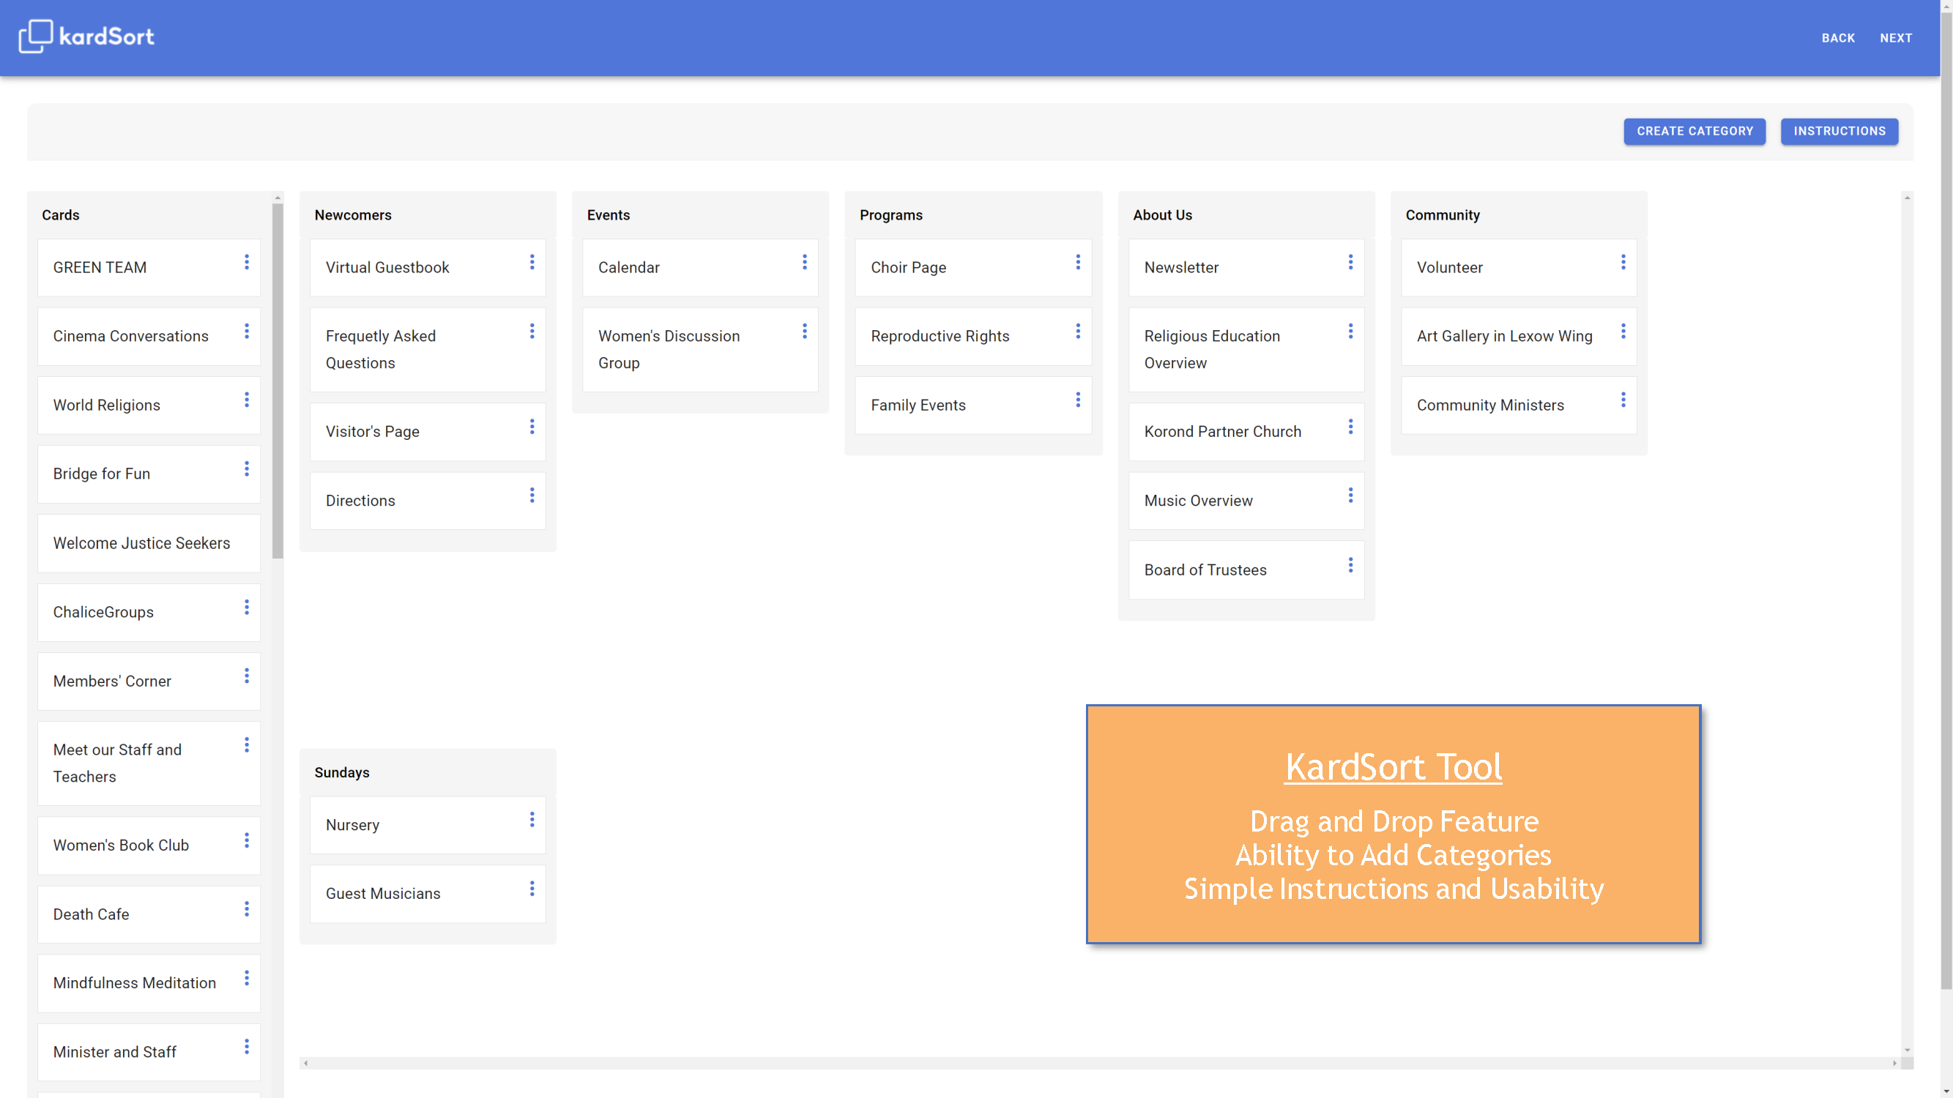Viewport: 1953px width, 1098px height.
Task: Open the kardSort logo in the header
Action: (86, 37)
